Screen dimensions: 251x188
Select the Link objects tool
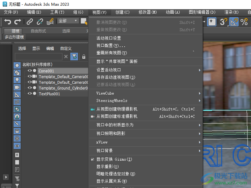[30, 22]
